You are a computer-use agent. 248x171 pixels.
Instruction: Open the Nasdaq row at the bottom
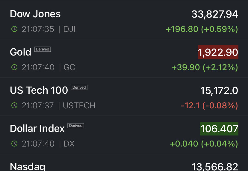coord(27,167)
